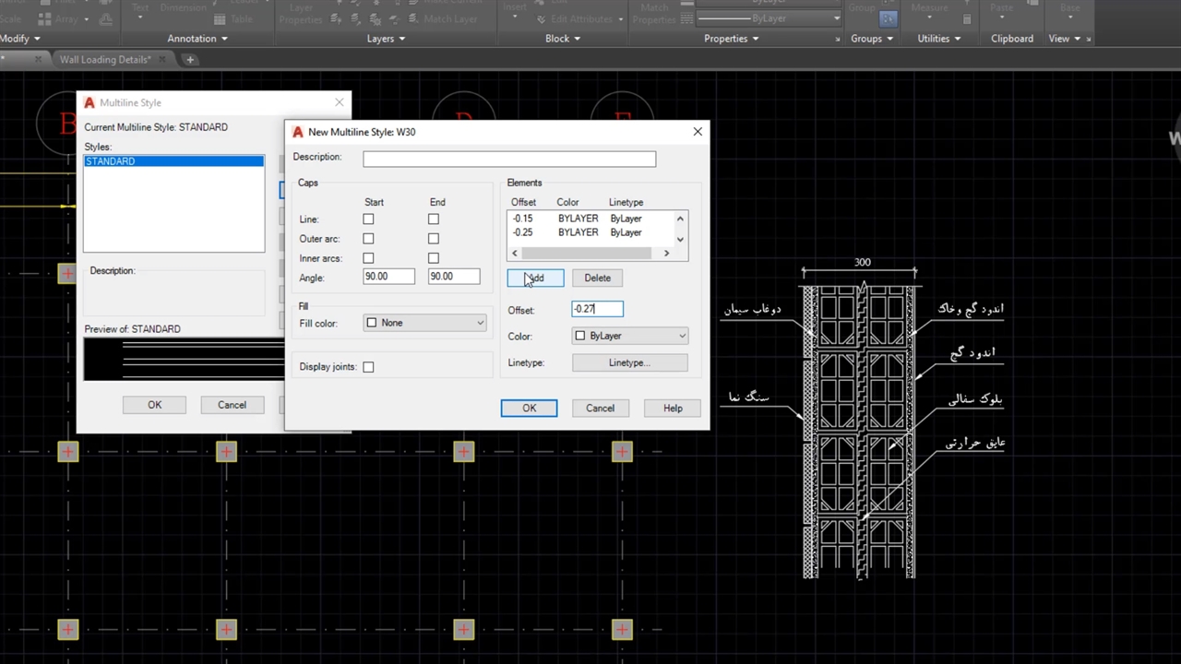Viewport: 1181px width, 664px height.
Task: Open Properties panel dialog launcher arrow
Action: pyautogui.click(x=838, y=39)
